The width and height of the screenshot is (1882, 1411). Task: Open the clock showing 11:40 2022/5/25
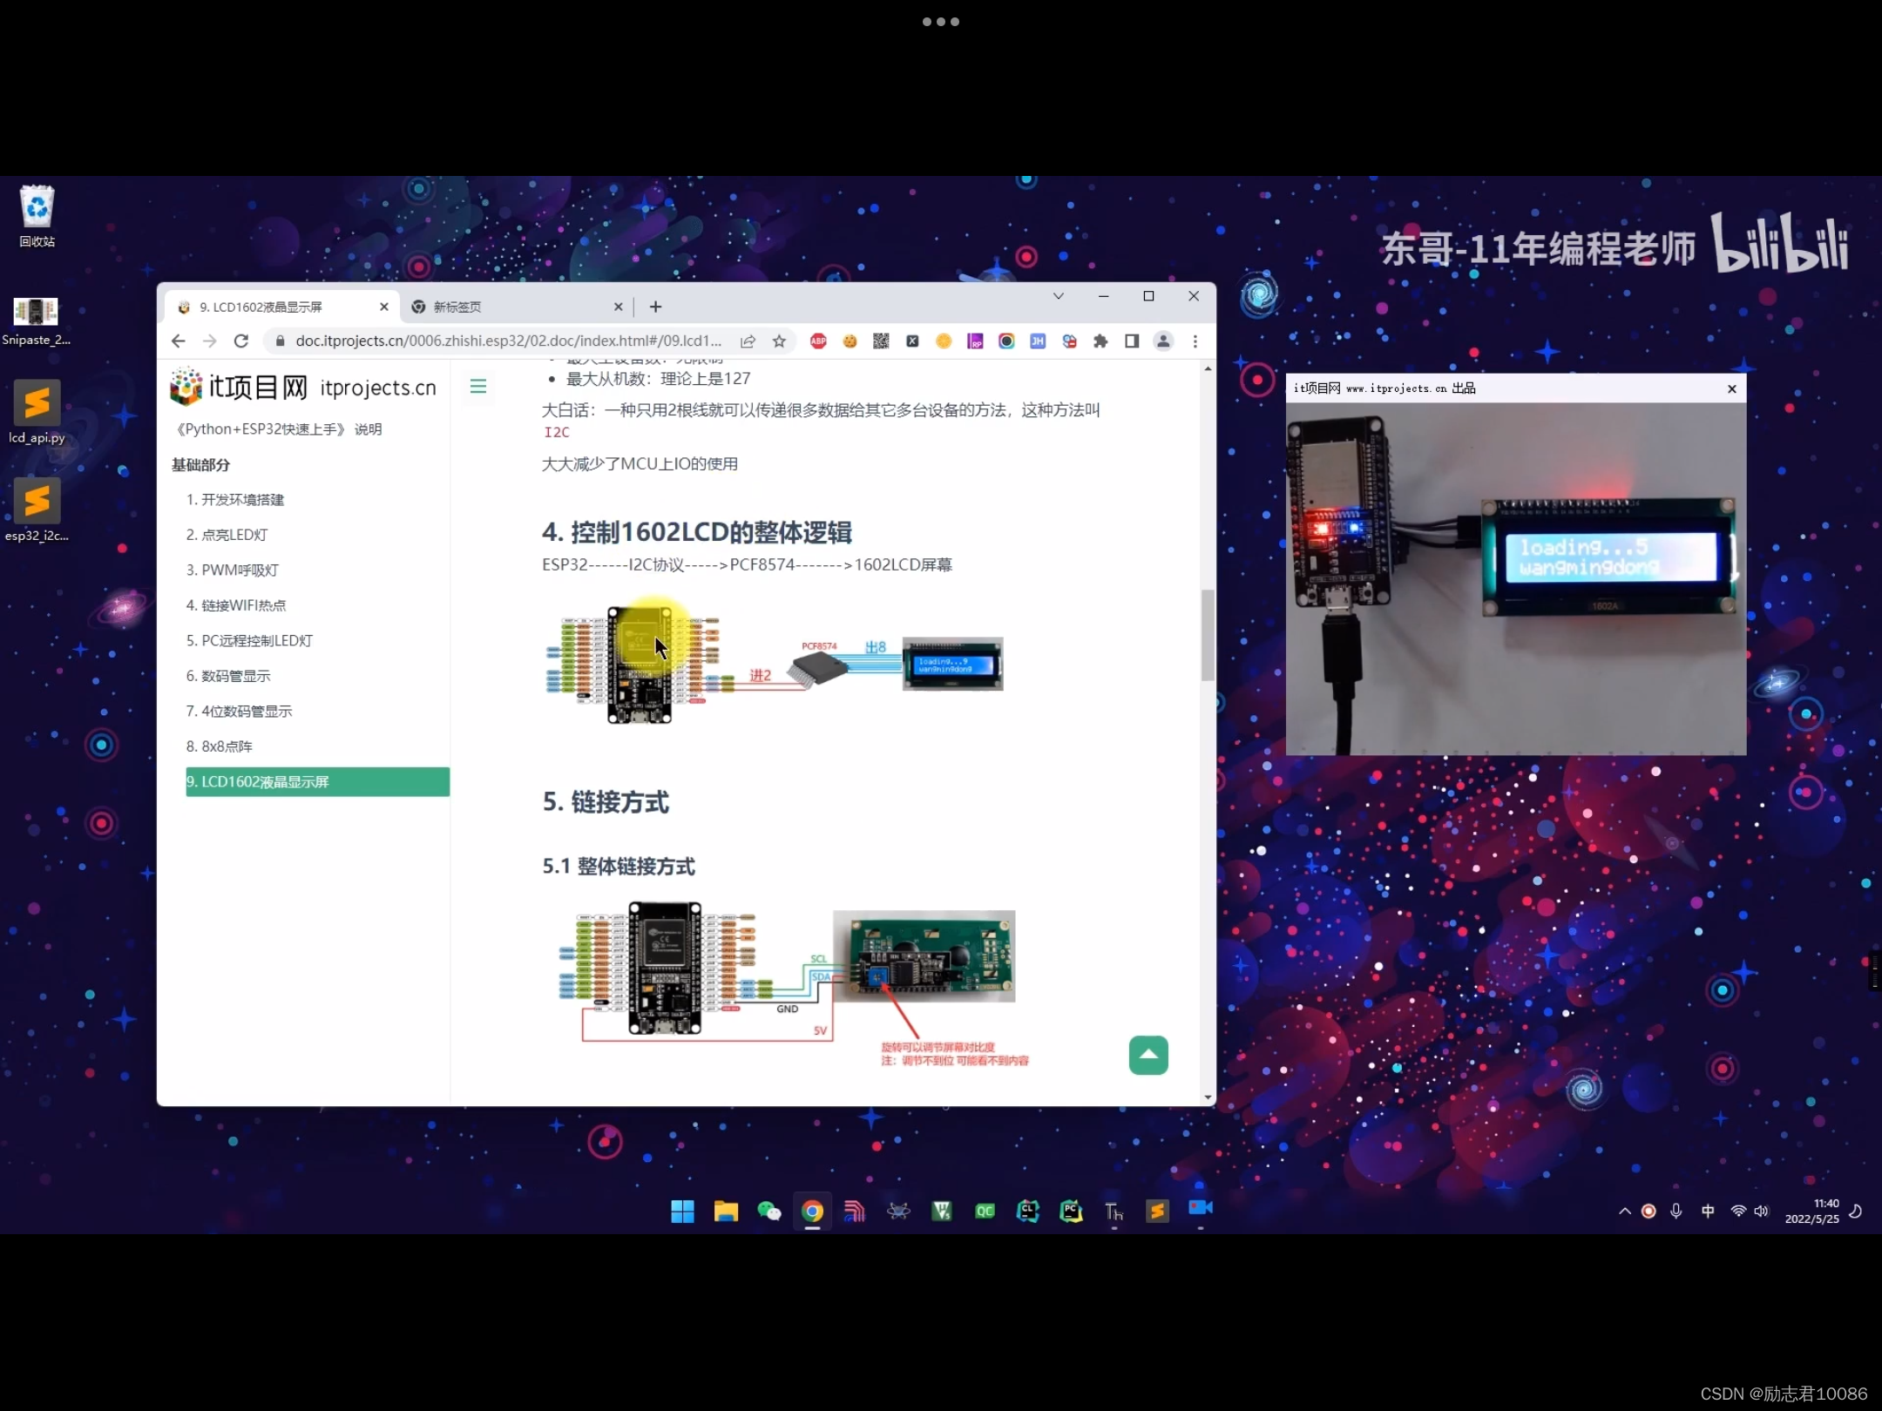[1811, 1212]
